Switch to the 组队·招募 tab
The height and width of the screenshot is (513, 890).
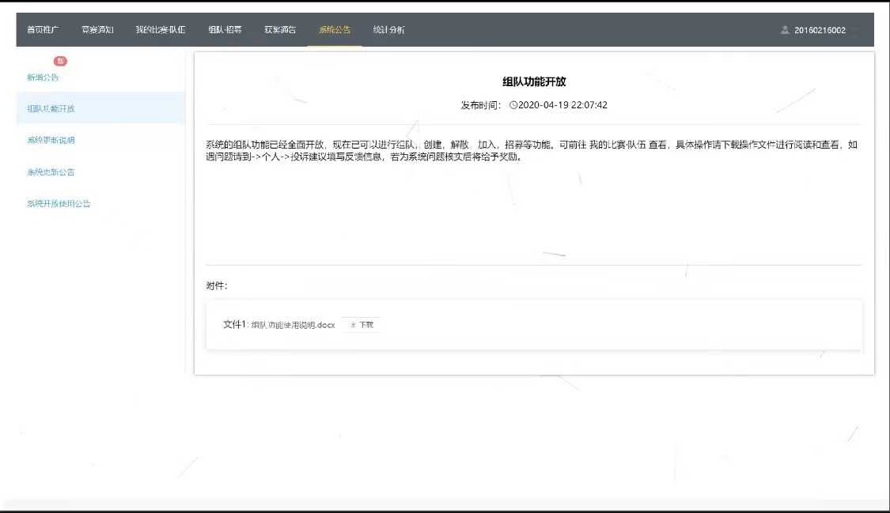(225, 30)
